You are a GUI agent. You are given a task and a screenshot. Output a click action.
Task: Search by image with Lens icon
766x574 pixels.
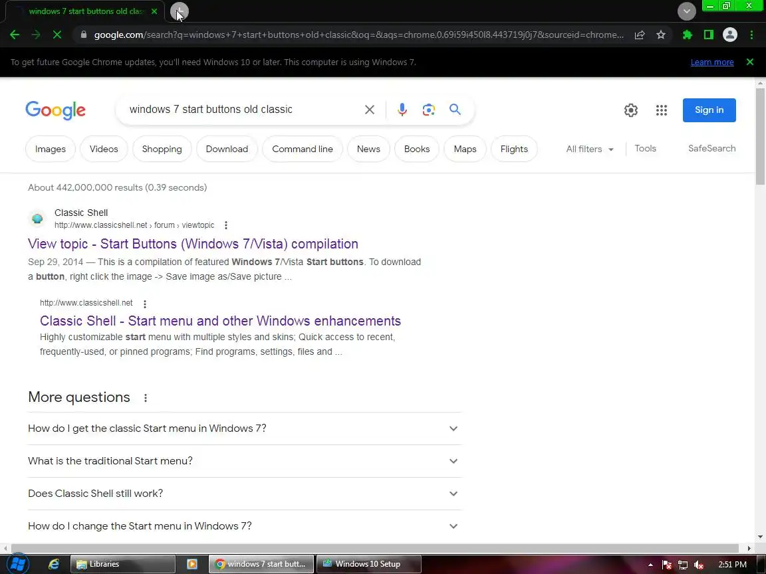click(428, 110)
